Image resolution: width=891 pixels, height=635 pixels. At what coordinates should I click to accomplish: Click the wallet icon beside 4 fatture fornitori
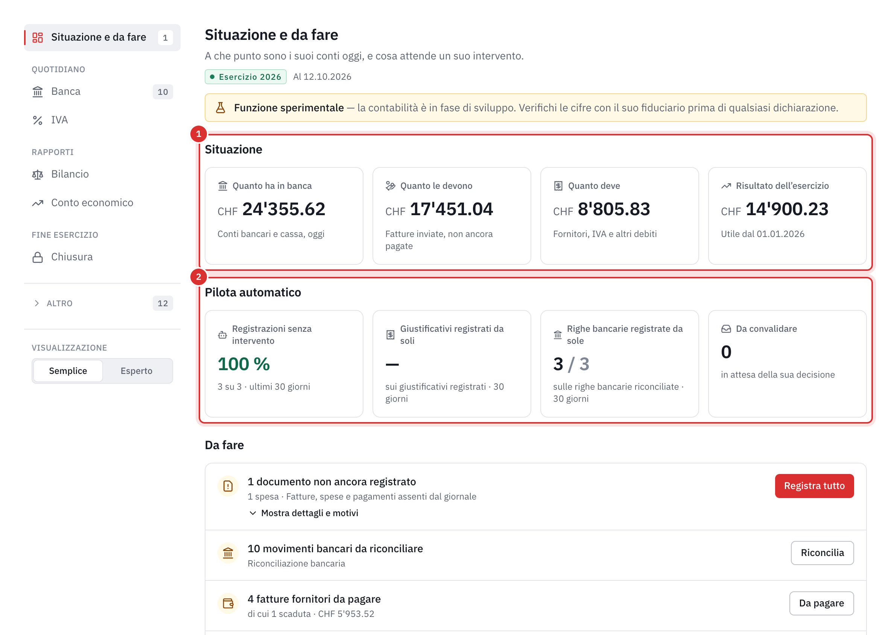point(228,603)
